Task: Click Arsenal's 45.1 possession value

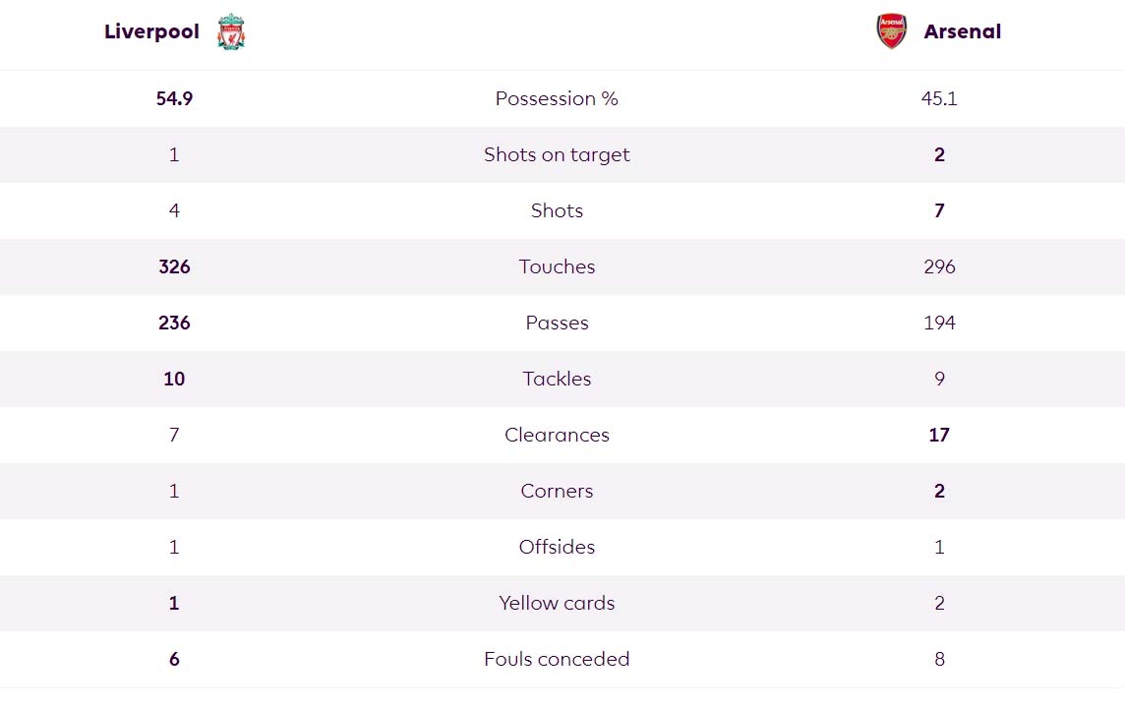Action: click(x=939, y=98)
